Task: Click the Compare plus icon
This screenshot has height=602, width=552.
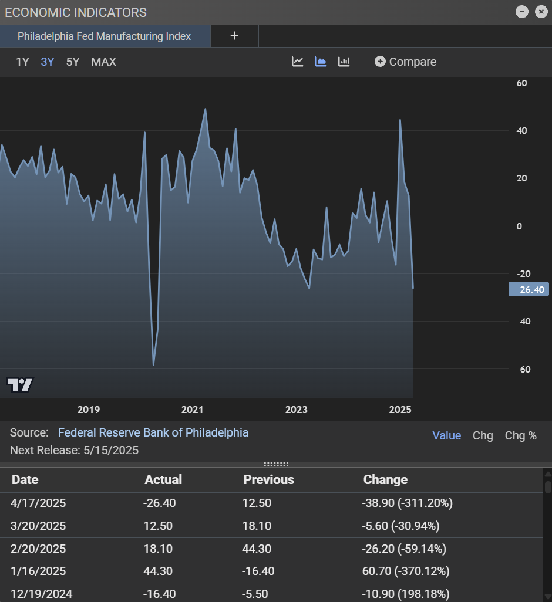Action: [380, 62]
